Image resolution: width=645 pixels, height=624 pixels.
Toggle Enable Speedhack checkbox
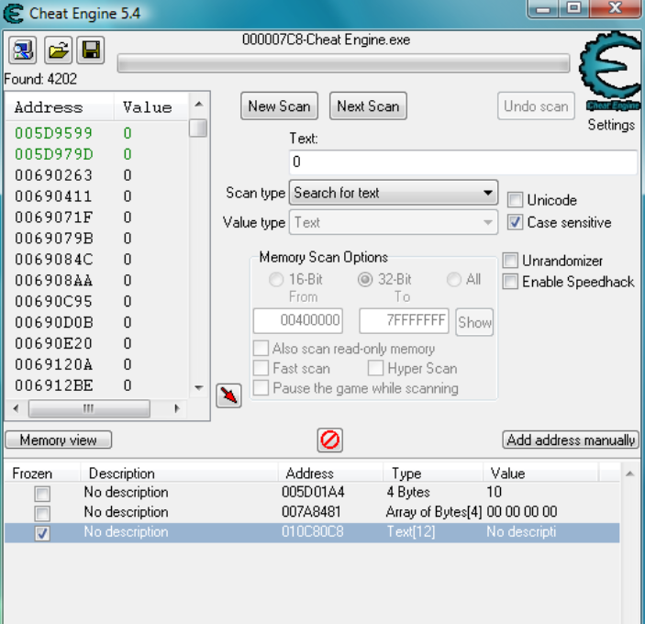pyautogui.click(x=510, y=282)
